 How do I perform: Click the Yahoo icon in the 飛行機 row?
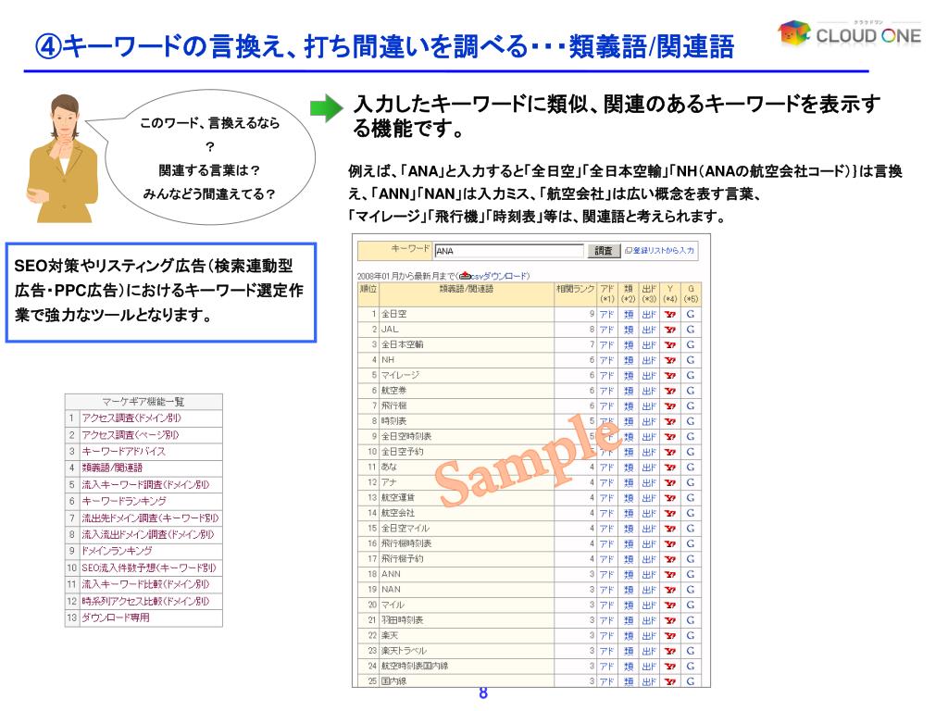(x=670, y=406)
